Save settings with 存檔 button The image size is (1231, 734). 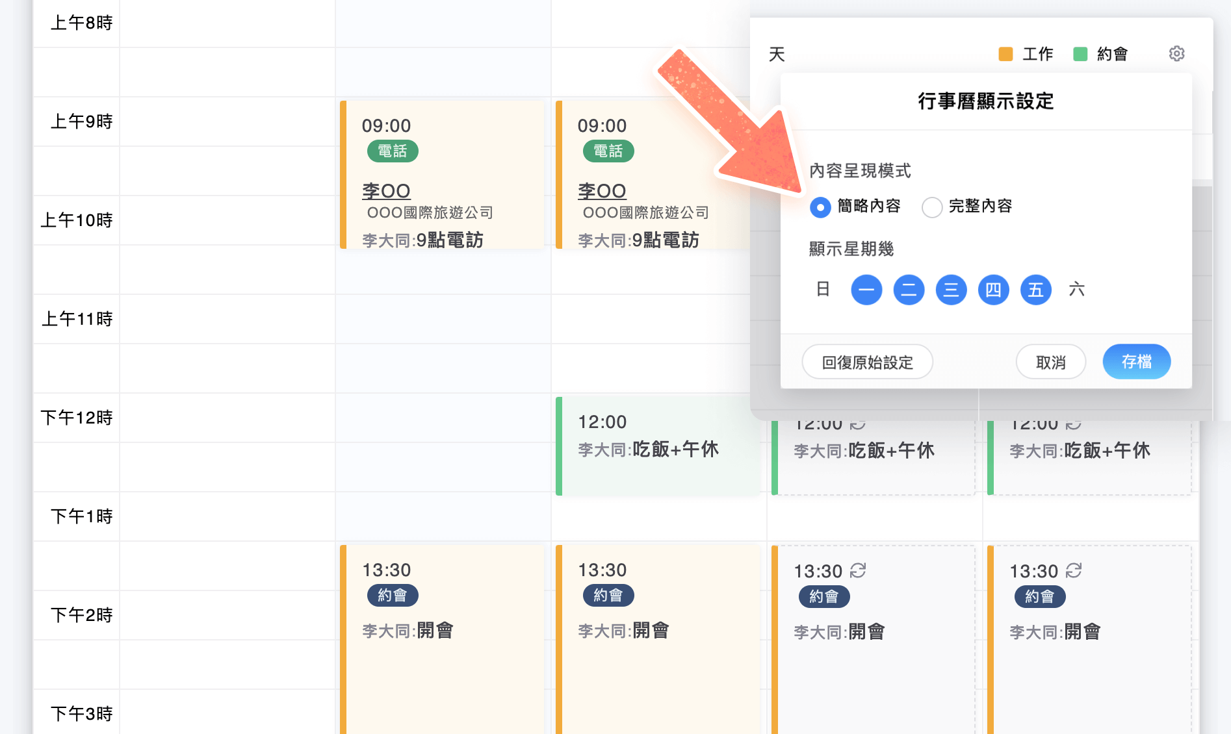(x=1137, y=362)
